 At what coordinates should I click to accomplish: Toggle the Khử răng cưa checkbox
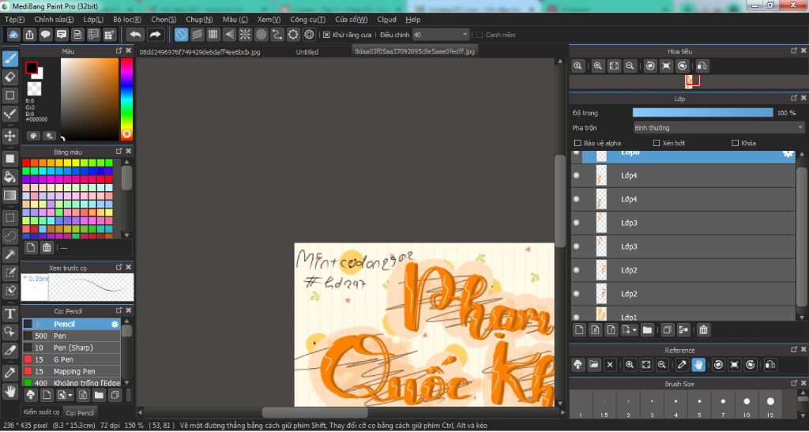coord(326,35)
